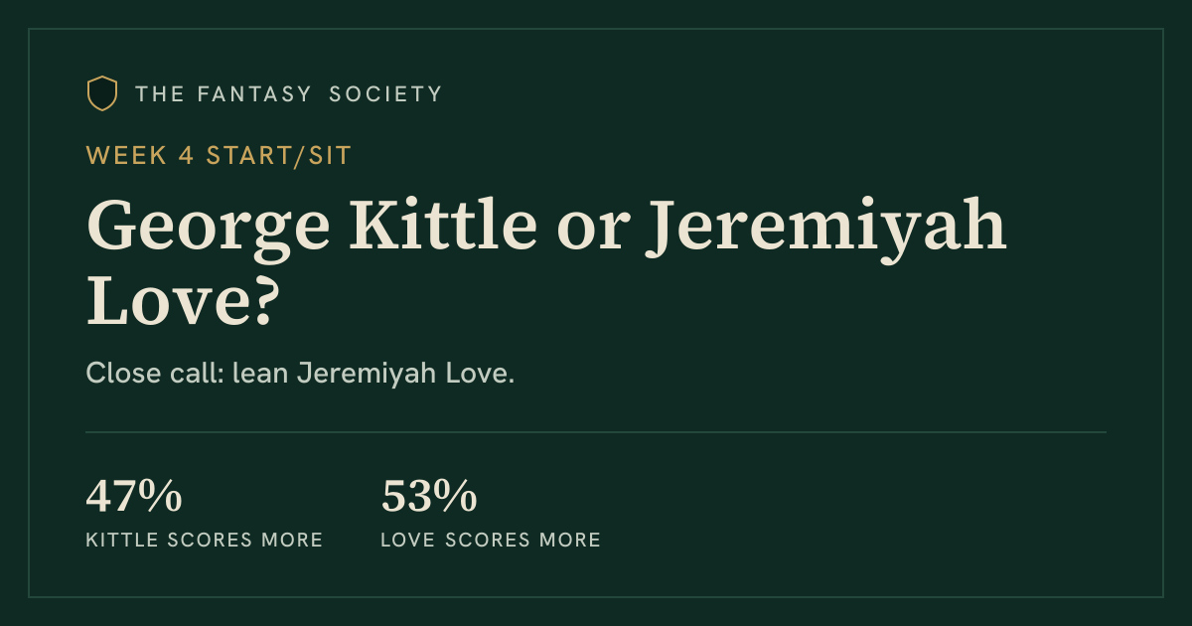Image resolution: width=1192 pixels, height=626 pixels.
Task: Click 'Close call' in the subtitle
Action: [x=154, y=375]
